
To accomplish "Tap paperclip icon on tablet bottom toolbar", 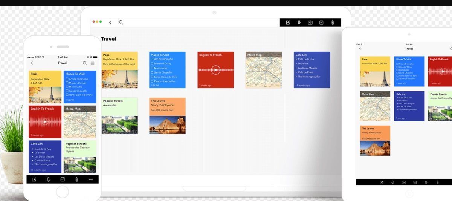I will pos(437,182).
